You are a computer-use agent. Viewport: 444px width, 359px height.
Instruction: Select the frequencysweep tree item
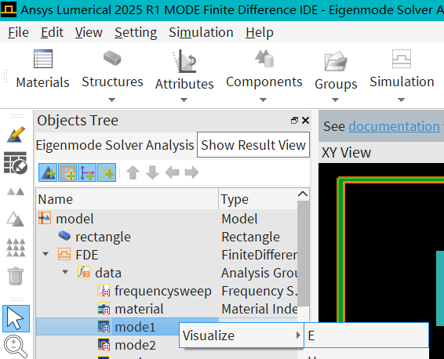[163, 291]
